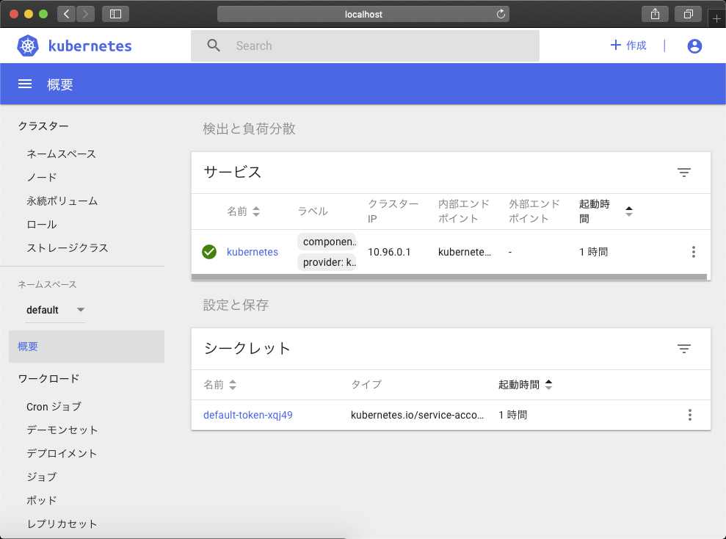Image resolution: width=726 pixels, height=539 pixels.
Task: Open a new Safari tab
Action: point(716,19)
